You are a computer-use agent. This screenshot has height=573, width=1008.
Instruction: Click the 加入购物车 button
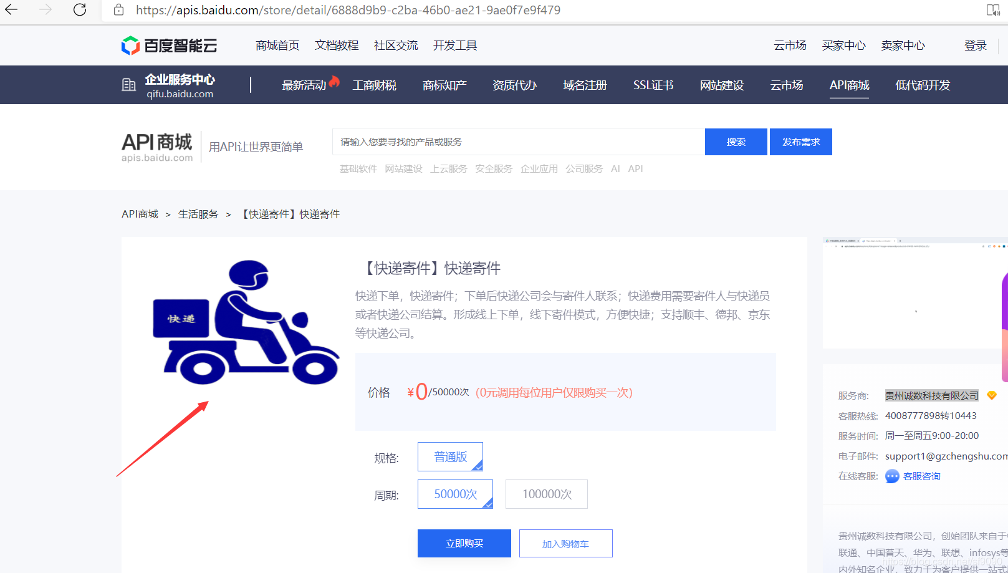[x=566, y=543]
